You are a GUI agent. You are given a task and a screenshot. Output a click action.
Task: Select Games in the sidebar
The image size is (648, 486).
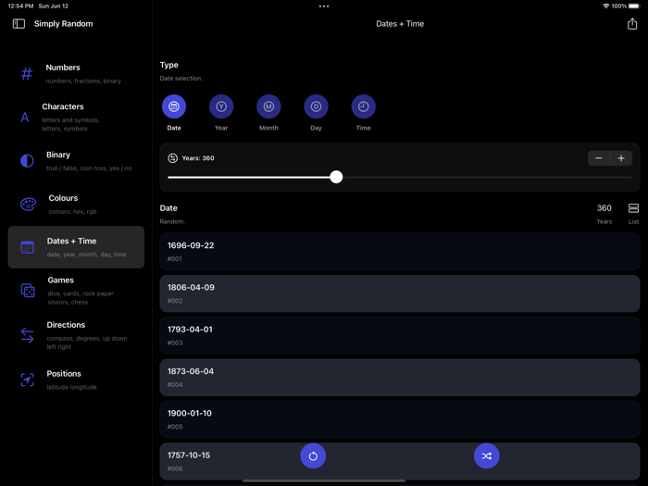tap(76, 291)
